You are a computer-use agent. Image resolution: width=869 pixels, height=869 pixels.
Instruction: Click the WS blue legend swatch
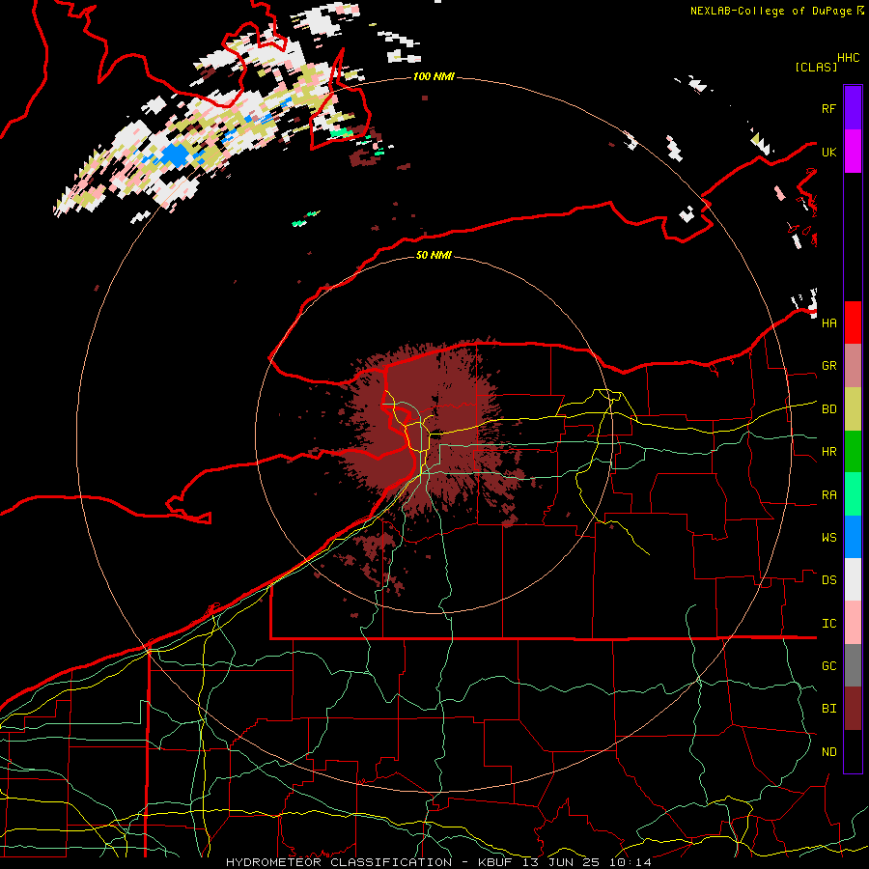click(x=853, y=537)
